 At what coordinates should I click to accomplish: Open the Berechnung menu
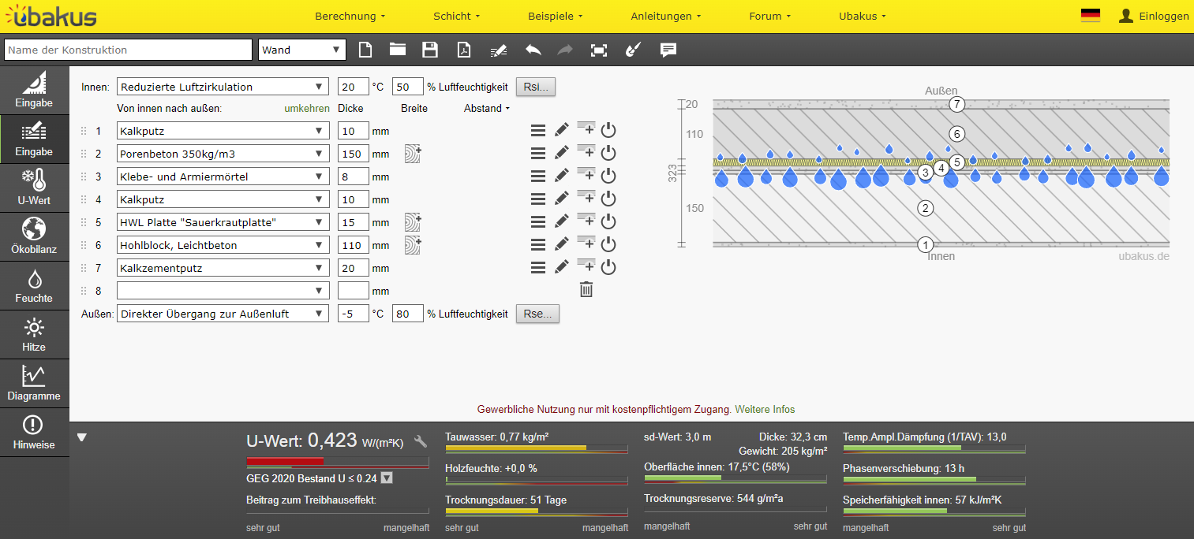pyautogui.click(x=350, y=16)
